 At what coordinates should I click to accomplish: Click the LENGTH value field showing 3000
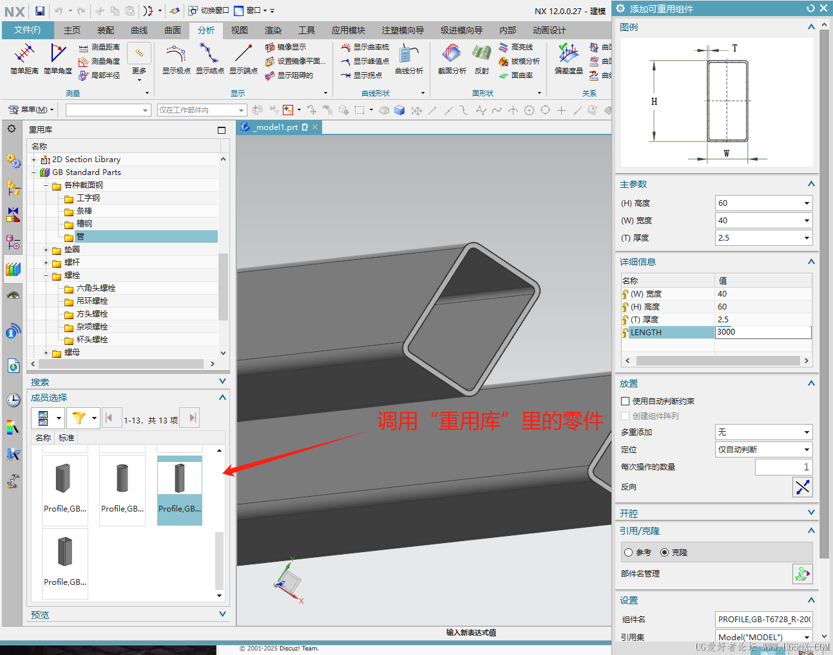click(762, 332)
